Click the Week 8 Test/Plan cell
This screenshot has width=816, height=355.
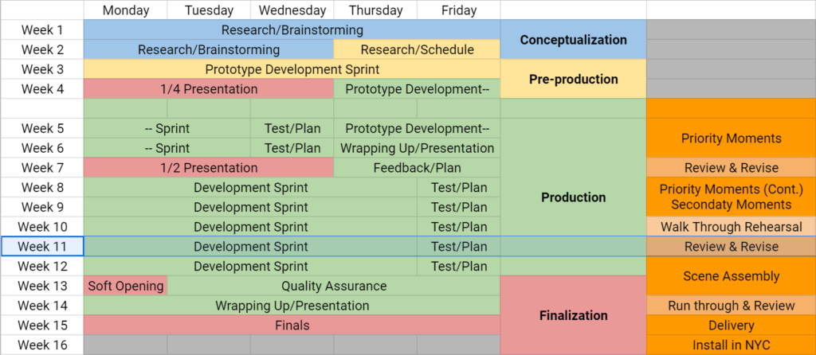click(x=458, y=187)
